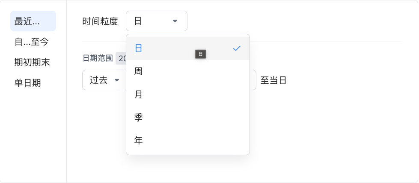Click the 至当日 text label

tap(273, 80)
